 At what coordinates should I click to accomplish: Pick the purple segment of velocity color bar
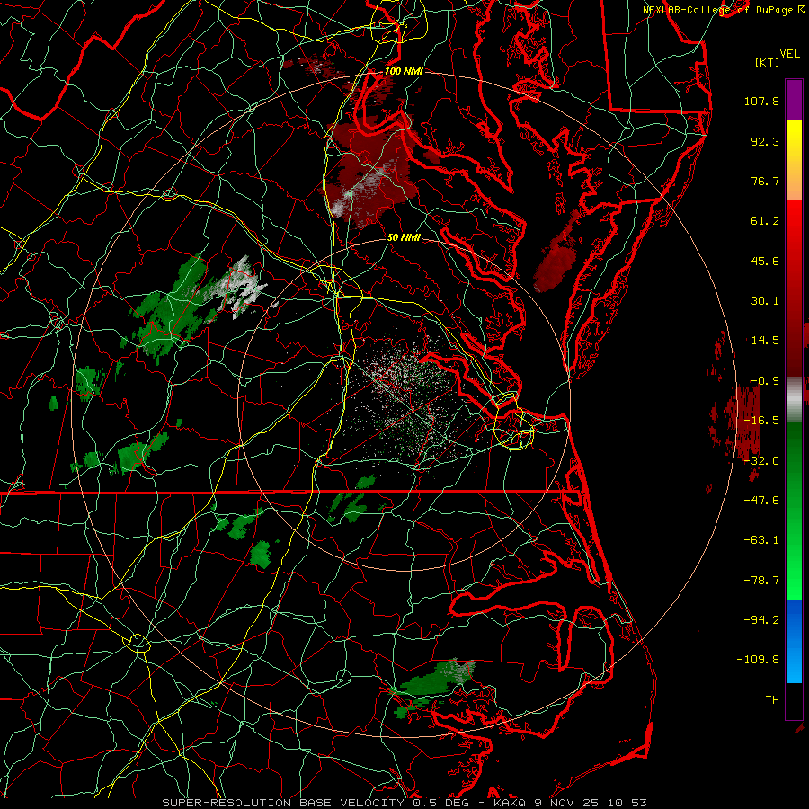tap(794, 100)
